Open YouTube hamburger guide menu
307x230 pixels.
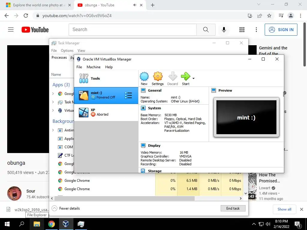[x=11, y=30]
